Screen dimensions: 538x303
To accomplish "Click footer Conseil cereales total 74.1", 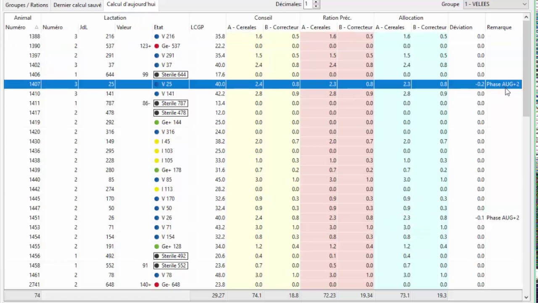I will 257,295.
